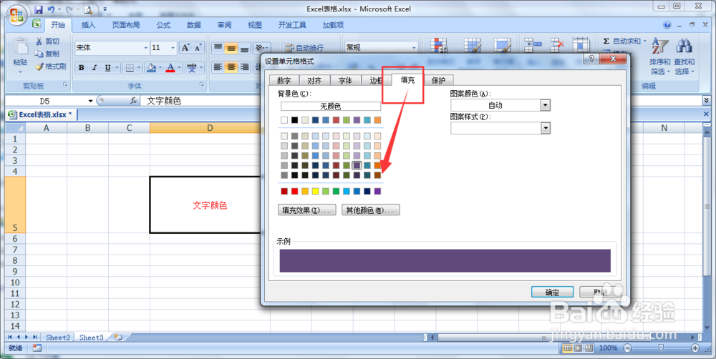Open print preview from quick access toolbar
This screenshot has height=359, width=716.
(x=88, y=9)
